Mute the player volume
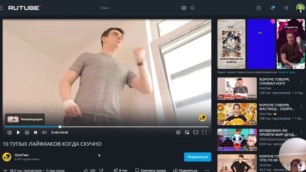The height and width of the screenshot is (172, 306). pos(44,133)
